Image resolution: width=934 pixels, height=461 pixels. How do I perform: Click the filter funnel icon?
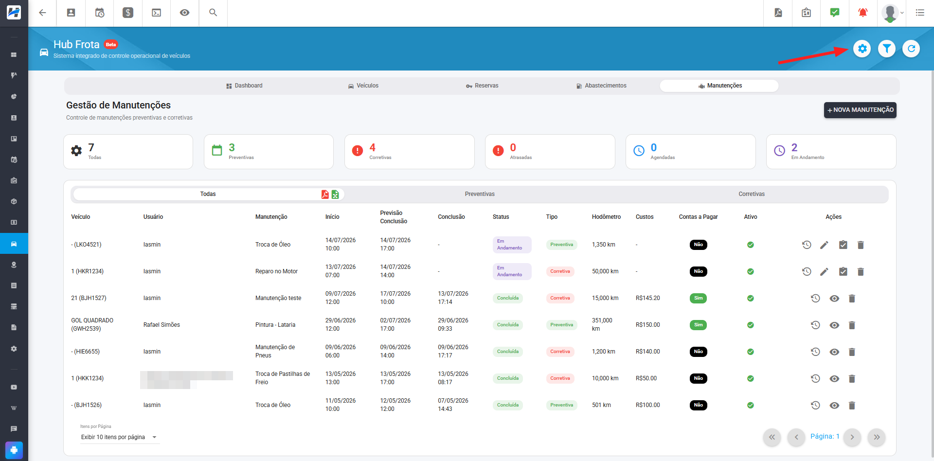tap(887, 49)
